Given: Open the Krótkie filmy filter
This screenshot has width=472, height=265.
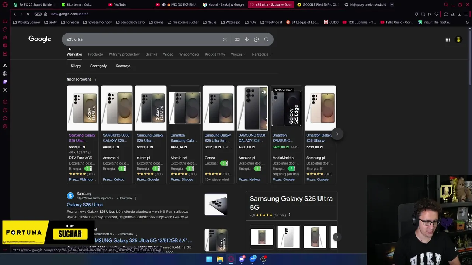Looking at the screenshot, I should 215,54.
